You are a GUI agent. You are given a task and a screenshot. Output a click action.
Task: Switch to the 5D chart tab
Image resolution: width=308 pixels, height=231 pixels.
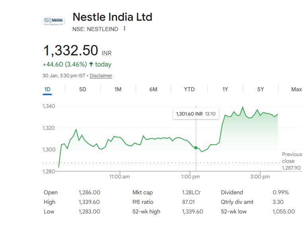tap(82, 89)
